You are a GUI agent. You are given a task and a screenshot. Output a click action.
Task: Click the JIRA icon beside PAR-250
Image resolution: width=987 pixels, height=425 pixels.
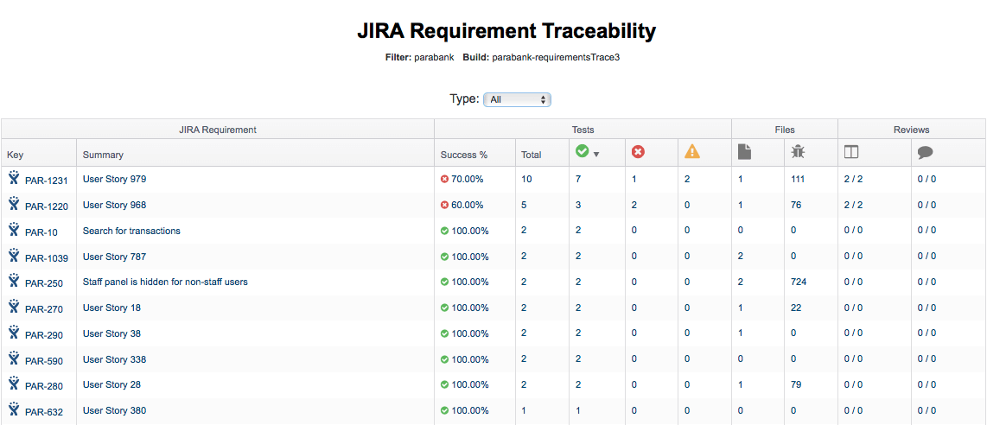[14, 281]
